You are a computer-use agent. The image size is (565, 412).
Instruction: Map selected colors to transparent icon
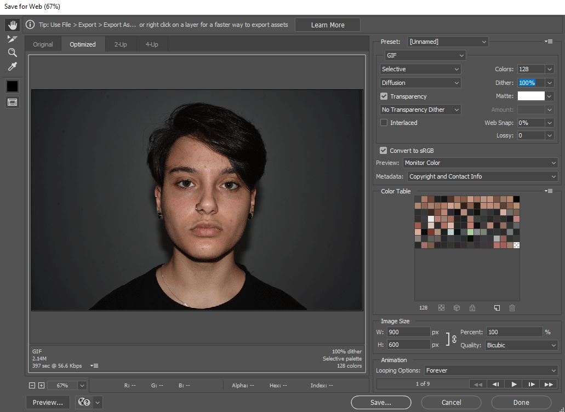click(441, 307)
